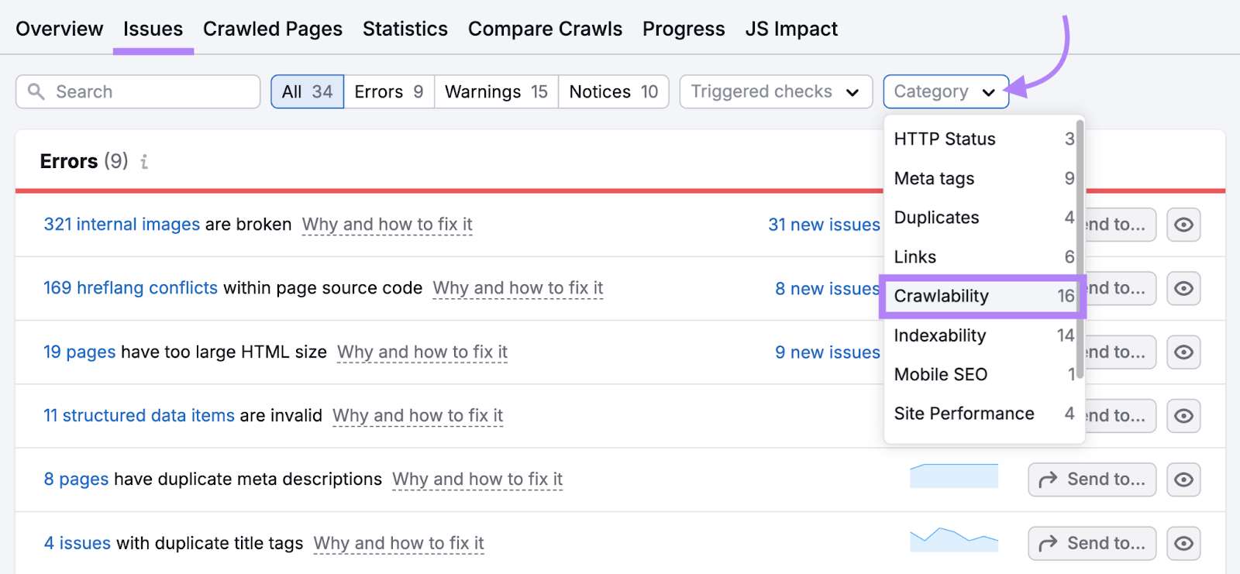The height and width of the screenshot is (574, 1240).
Task: Open 321 internal images link
Action: pyautogui.click(x=122, y=225)
